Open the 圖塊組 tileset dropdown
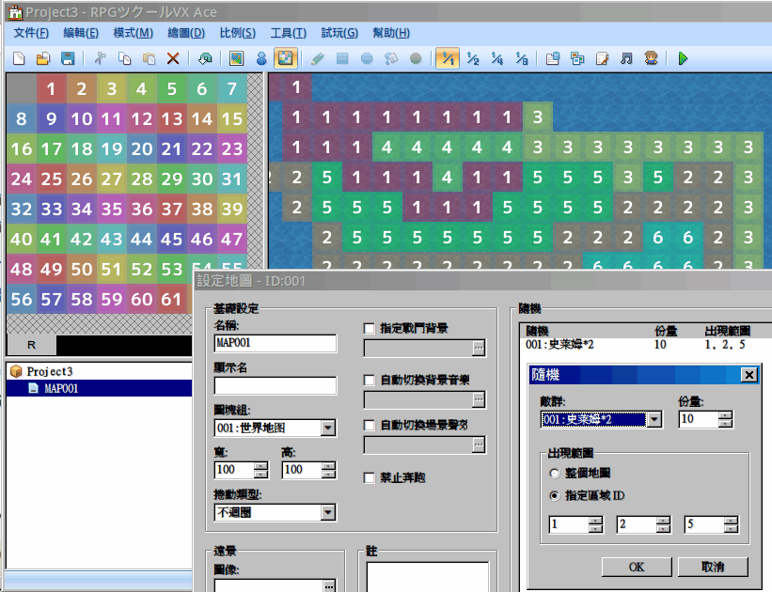Screen dimensions: 772x592 point(328,428)
